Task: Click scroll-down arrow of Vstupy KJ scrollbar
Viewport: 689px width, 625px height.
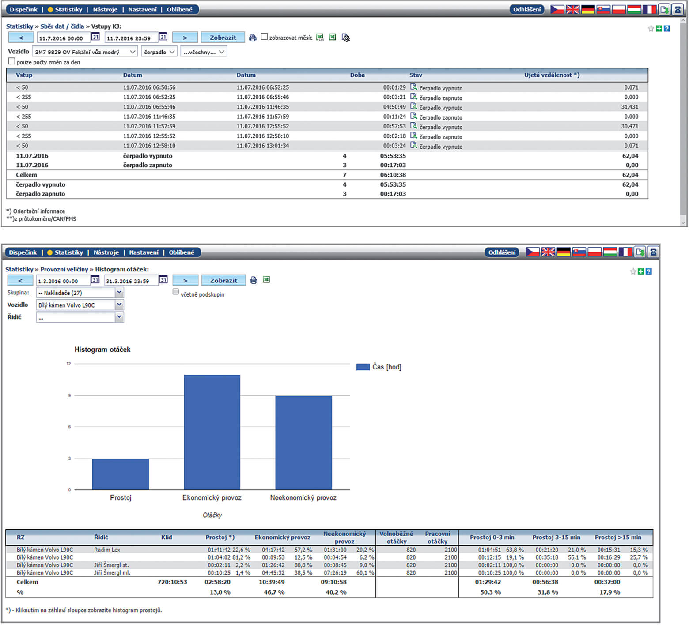Action: pos(684,223)
